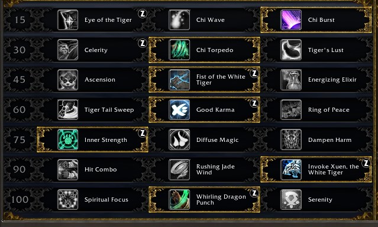The image size is (378, 227).
Task: Choose the Tiger's Lust talent icon
Action: 291,50
